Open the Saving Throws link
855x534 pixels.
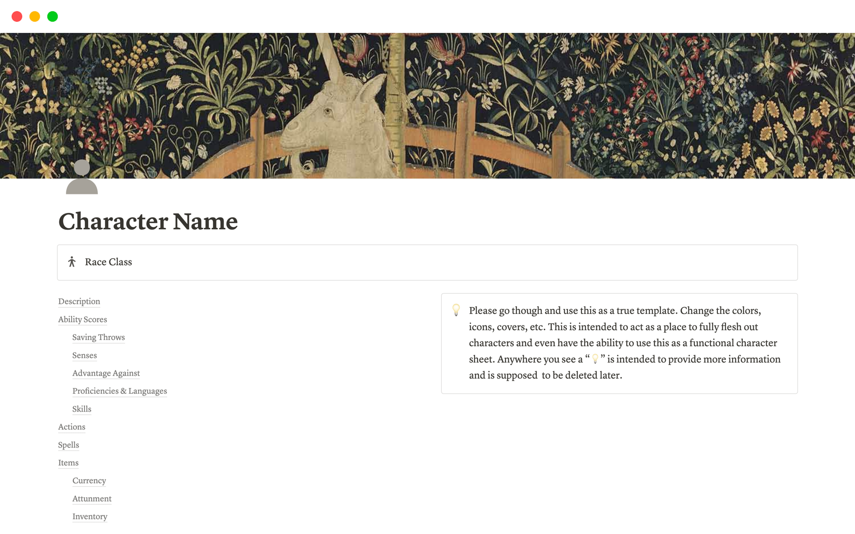pos(98,337)
